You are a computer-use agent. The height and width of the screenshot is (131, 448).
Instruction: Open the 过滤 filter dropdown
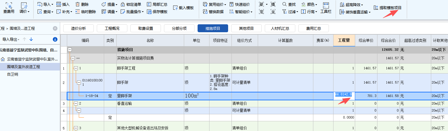290,12
